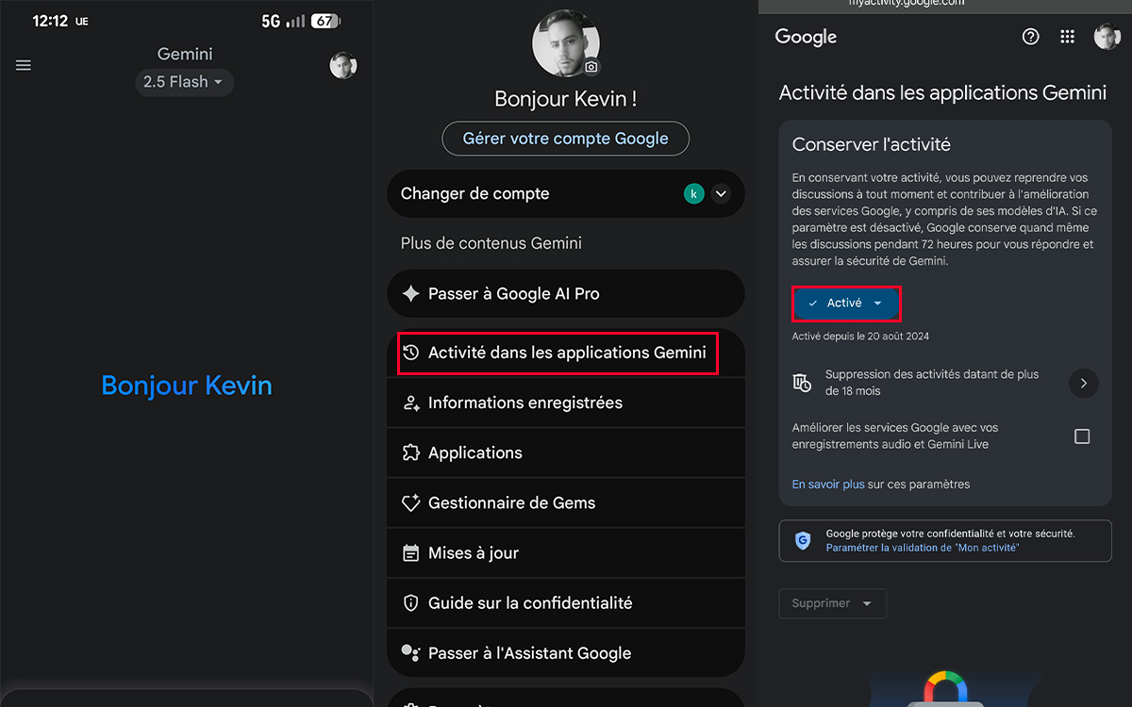1132x707 pixels.
Task: Click the Gérer votre compte Google button
Action: click(565, 138)
